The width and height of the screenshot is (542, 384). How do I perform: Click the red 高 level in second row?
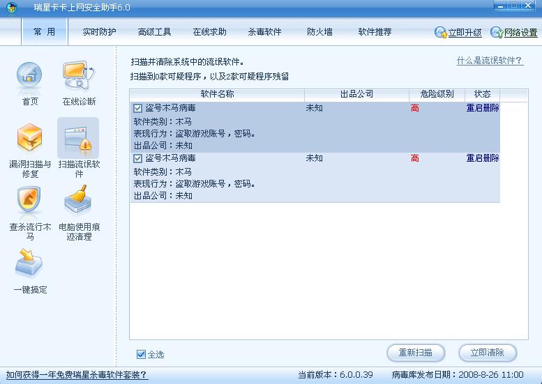[x=415, y=158]
